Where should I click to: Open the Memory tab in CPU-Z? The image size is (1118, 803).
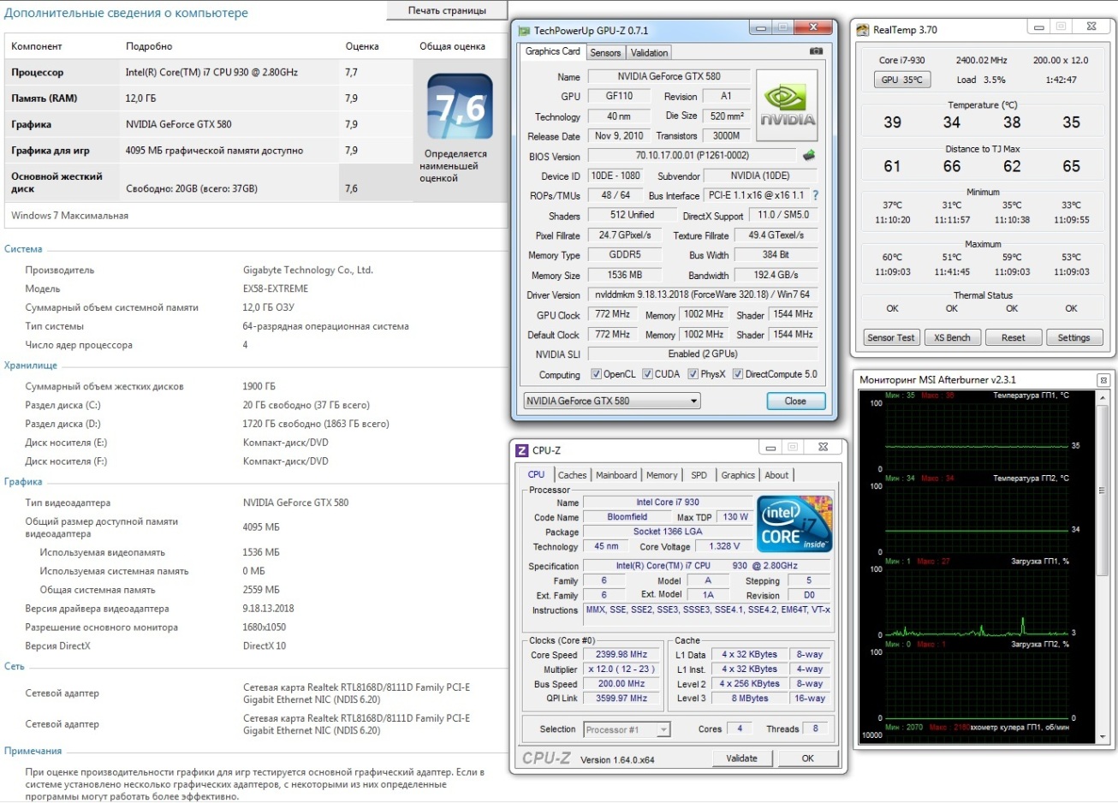tap(662, 475)
